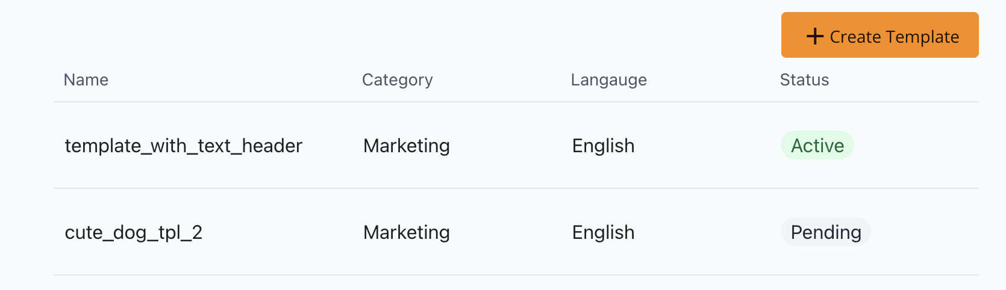Click the Pending status badge

click(x=826, y=232)
